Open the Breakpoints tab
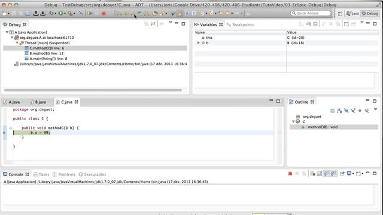Image resolution: width=383 pixels, height=215 pixels. (x=240, y=25)
